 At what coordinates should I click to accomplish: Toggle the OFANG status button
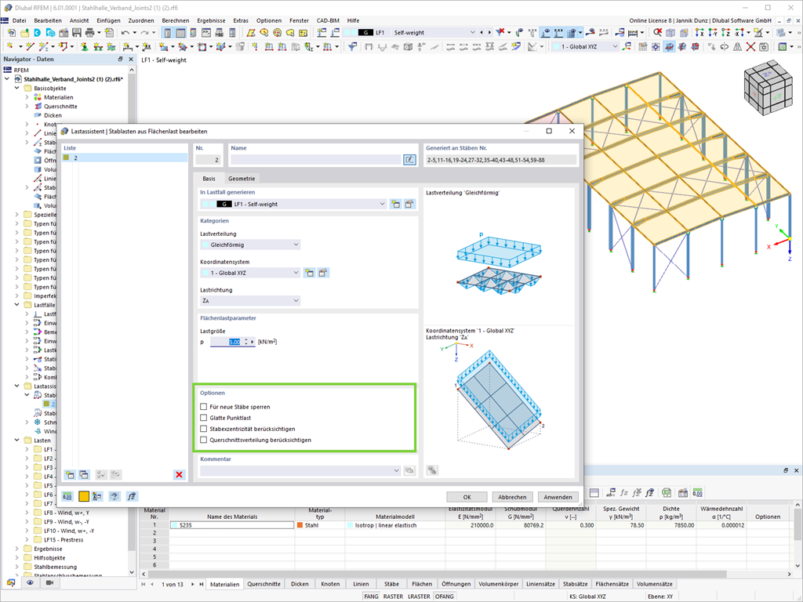click(x=445, y=597)
